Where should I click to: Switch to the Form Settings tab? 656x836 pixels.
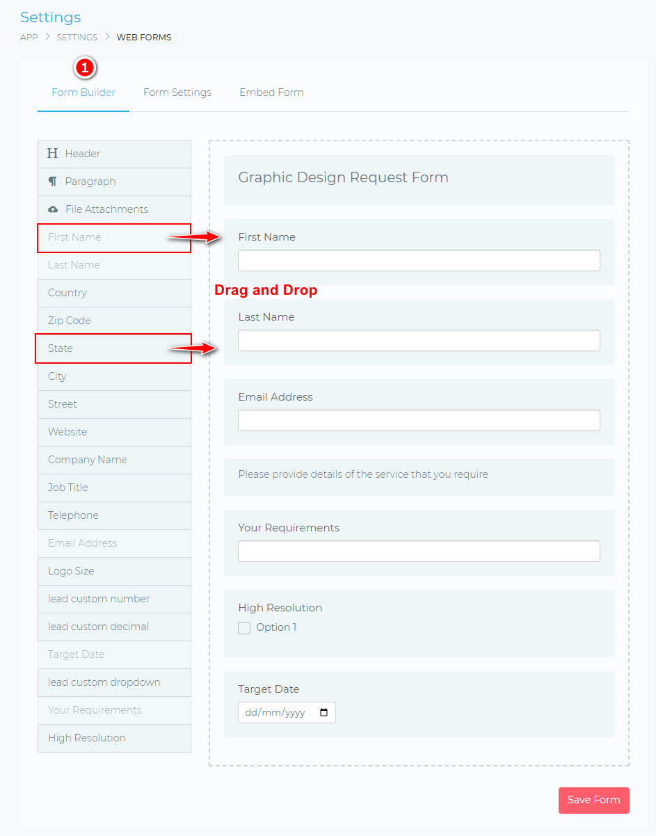pos(177,93)
